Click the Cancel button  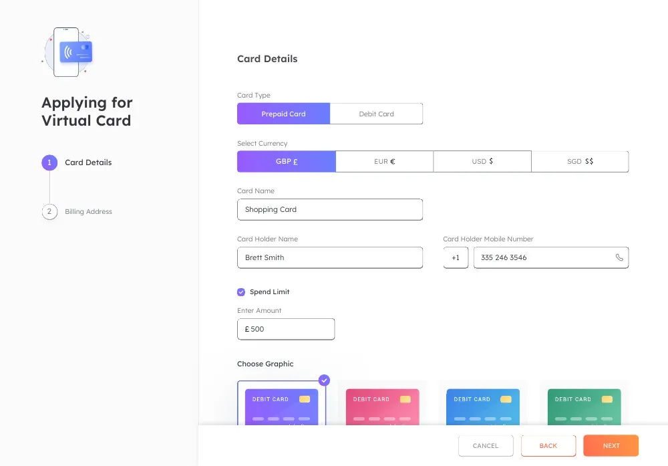coord(486,445)
